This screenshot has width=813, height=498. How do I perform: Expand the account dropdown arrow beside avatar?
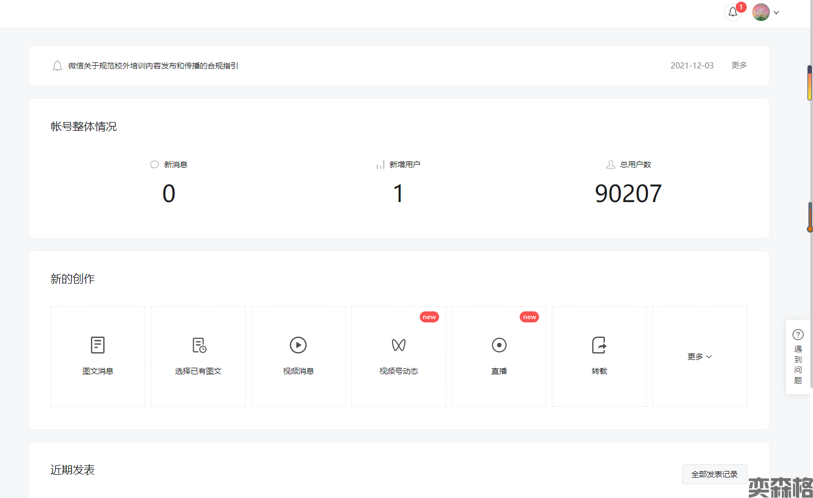point(777,13)
